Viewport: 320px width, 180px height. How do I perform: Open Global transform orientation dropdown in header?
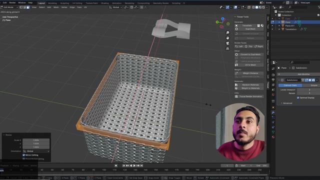(115, 7)
